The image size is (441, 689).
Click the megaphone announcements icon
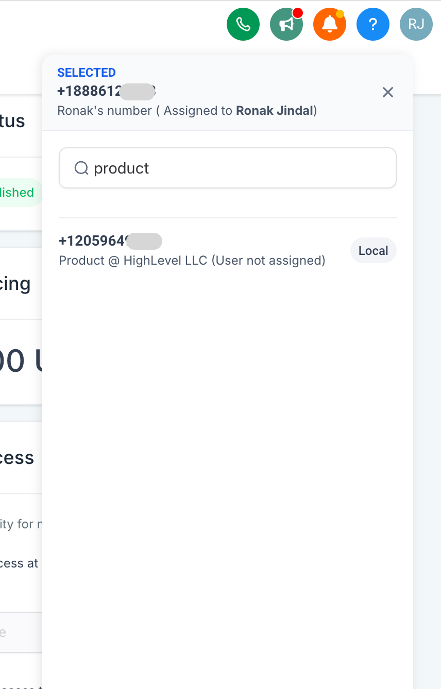[x=286, y=24]
